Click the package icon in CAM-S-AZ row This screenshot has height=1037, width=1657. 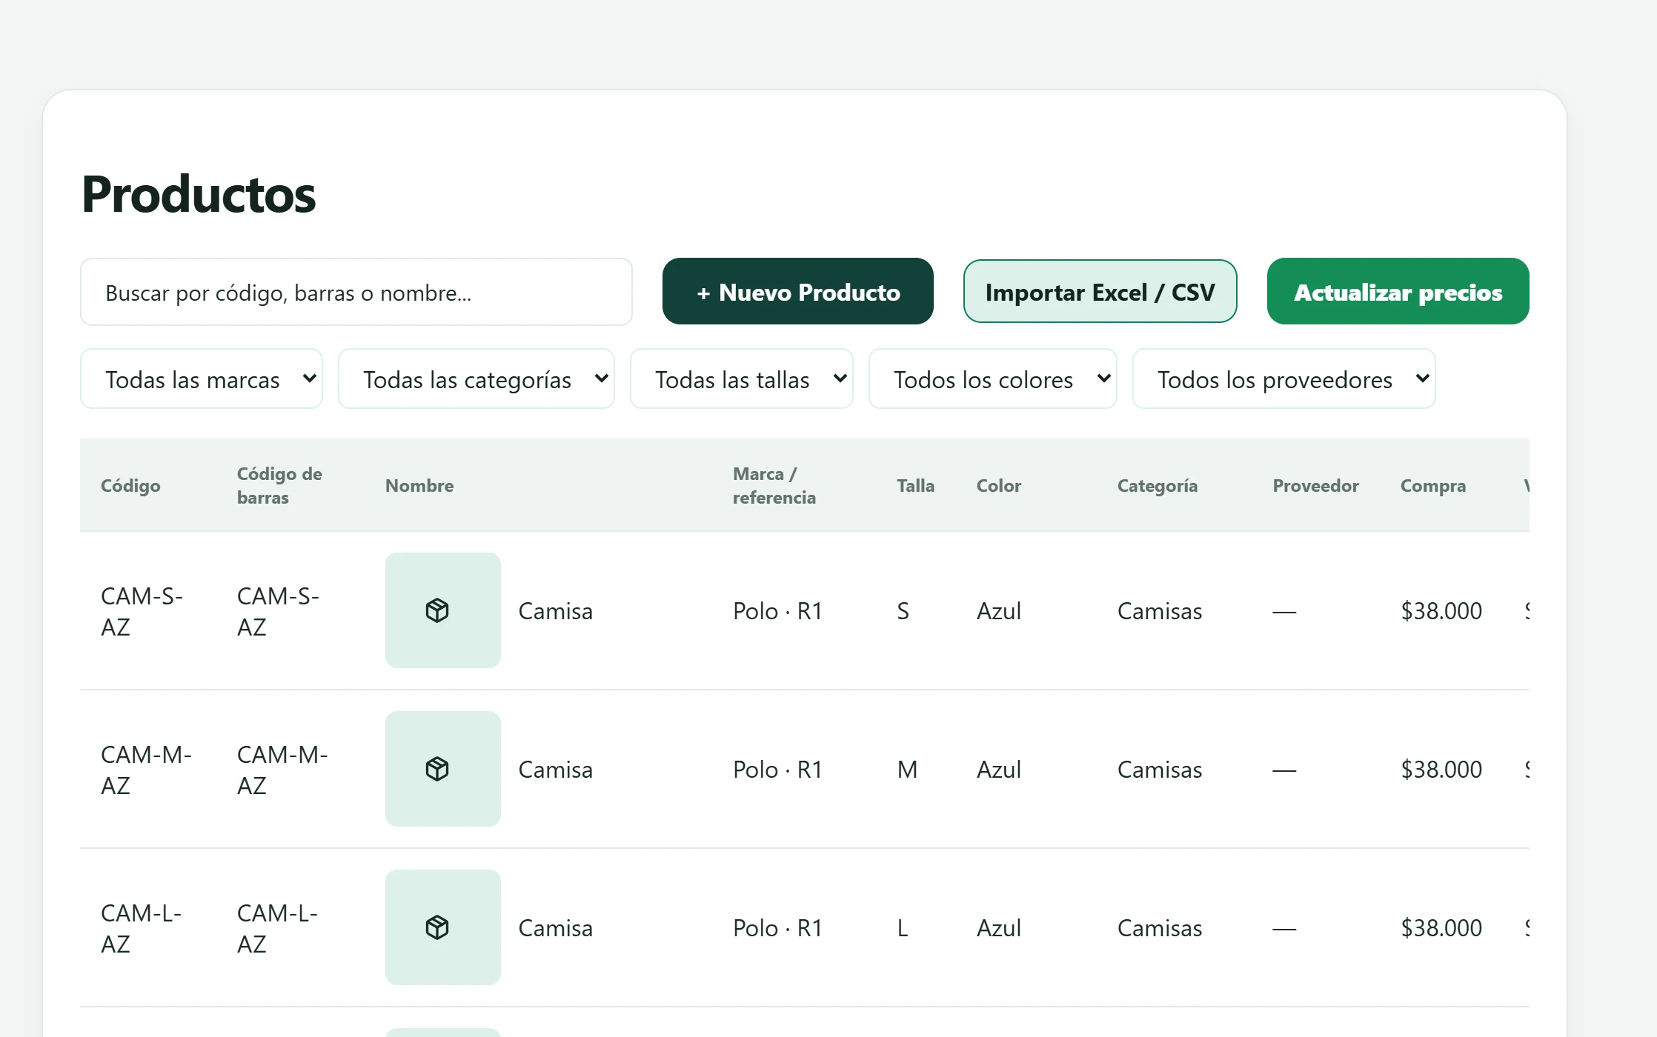(437, 610)
